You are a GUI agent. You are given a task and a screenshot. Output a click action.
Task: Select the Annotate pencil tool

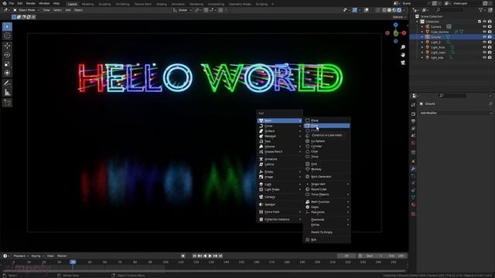click(x=7, y=83)
